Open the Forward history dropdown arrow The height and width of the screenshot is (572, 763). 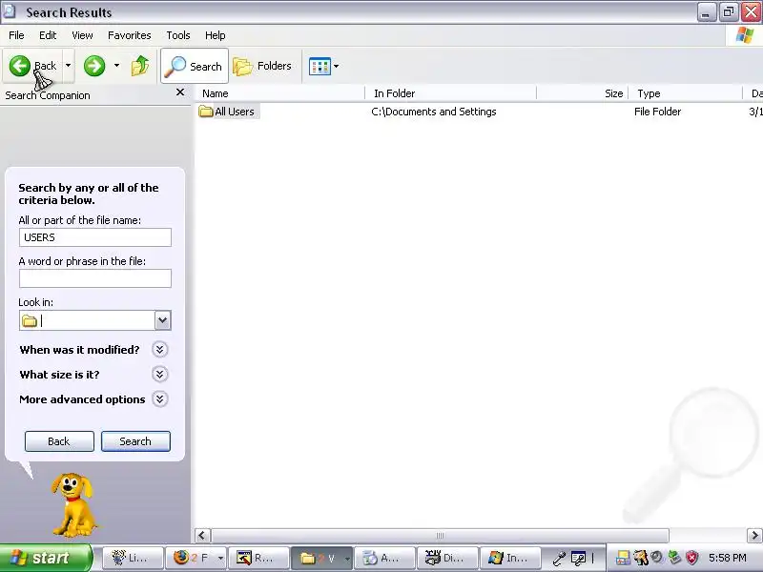coord(116,66)
